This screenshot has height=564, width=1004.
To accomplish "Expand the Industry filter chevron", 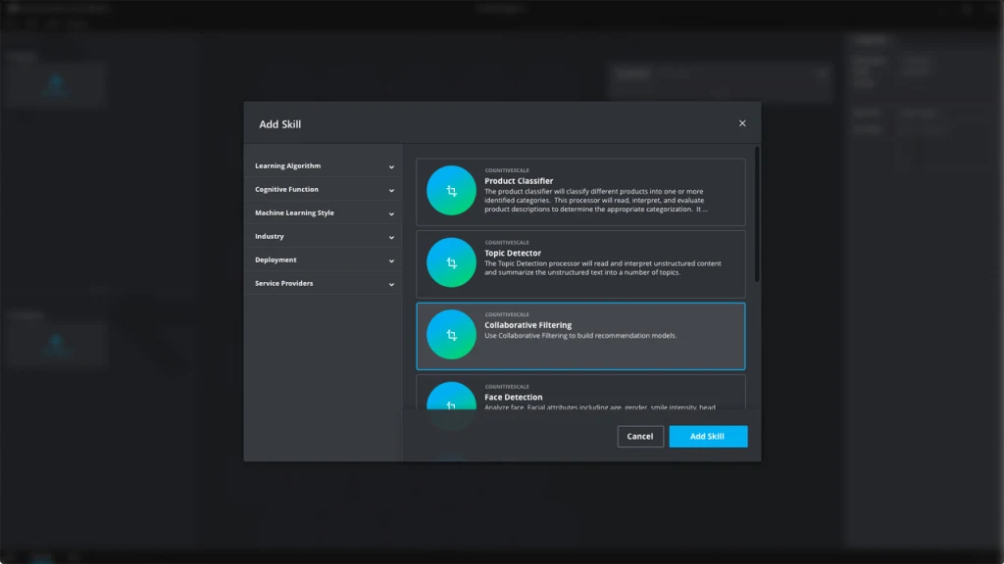I will [391, 237].
